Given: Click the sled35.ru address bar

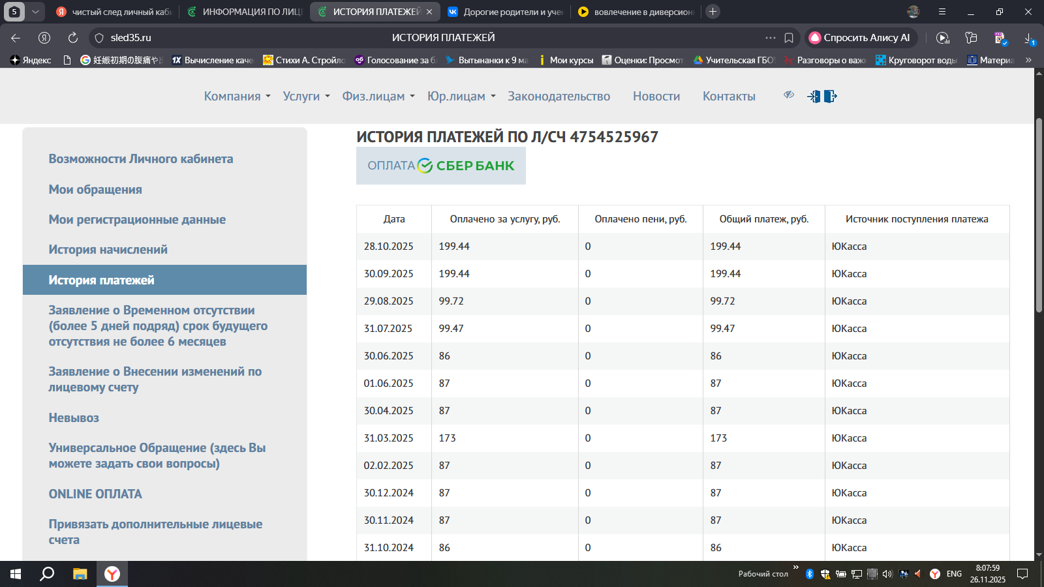Looking at the screenshot, I should [130, 38].
